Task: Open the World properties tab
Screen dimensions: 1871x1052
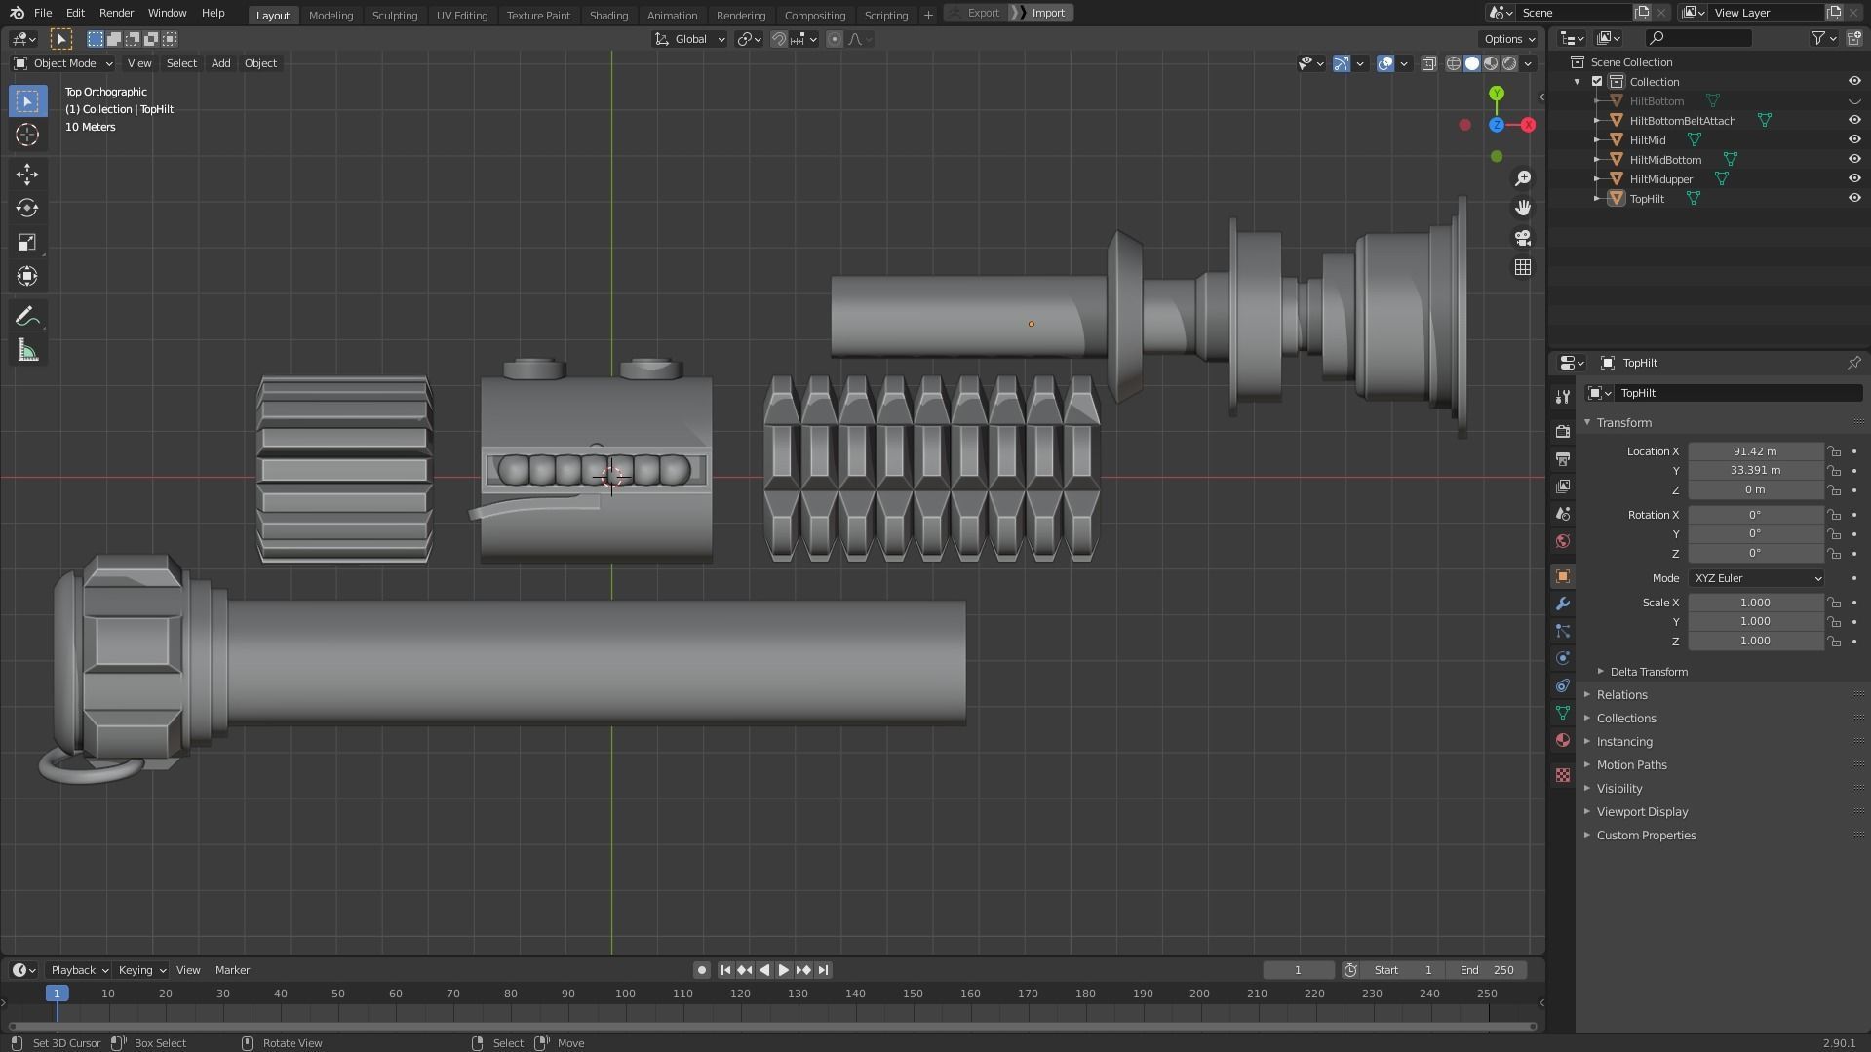Action: 1563,541
